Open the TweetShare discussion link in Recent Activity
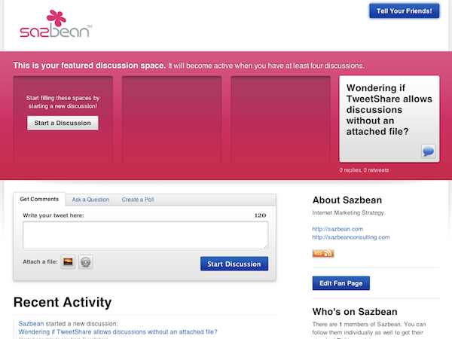 click(118, 331)
